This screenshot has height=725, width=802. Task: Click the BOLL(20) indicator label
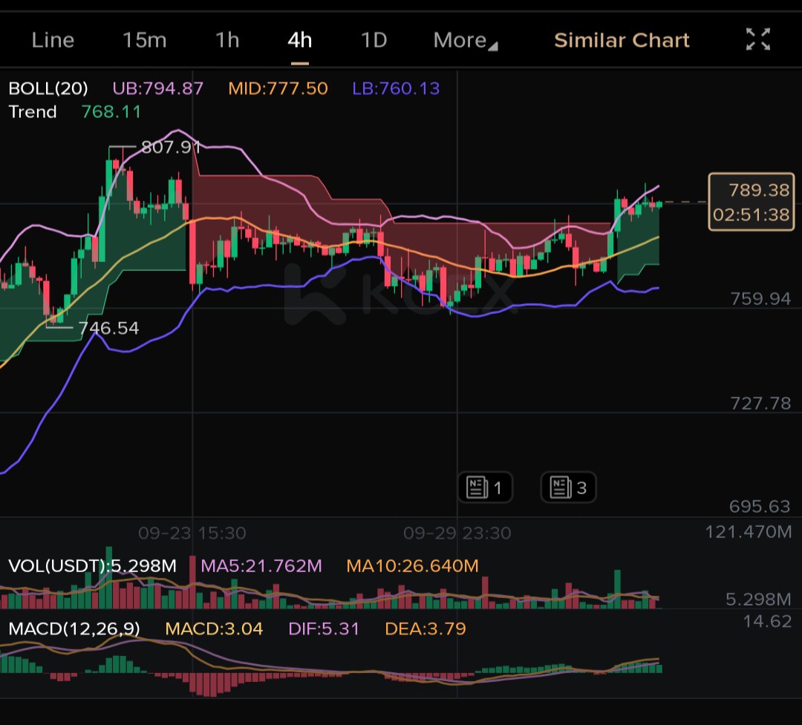(48, 88)
